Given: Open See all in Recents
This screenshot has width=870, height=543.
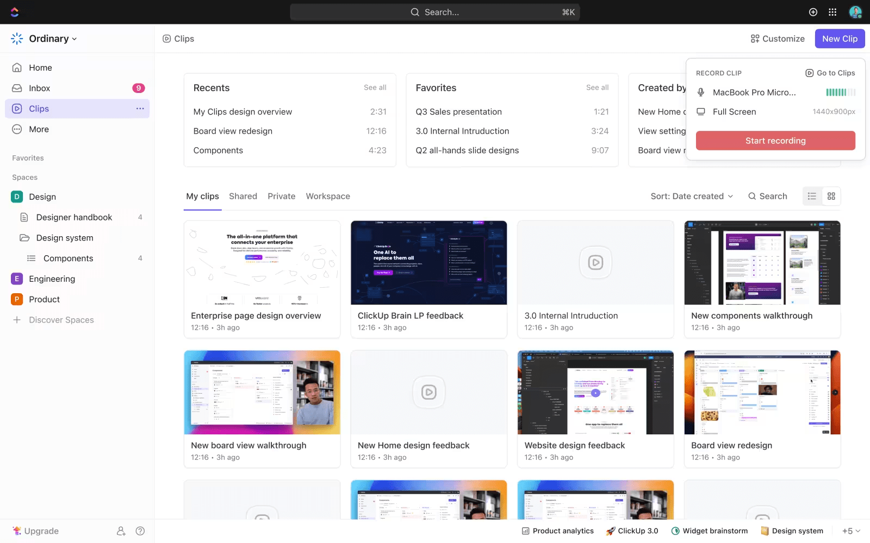Looking at the screenshot, I should point(375,87).
